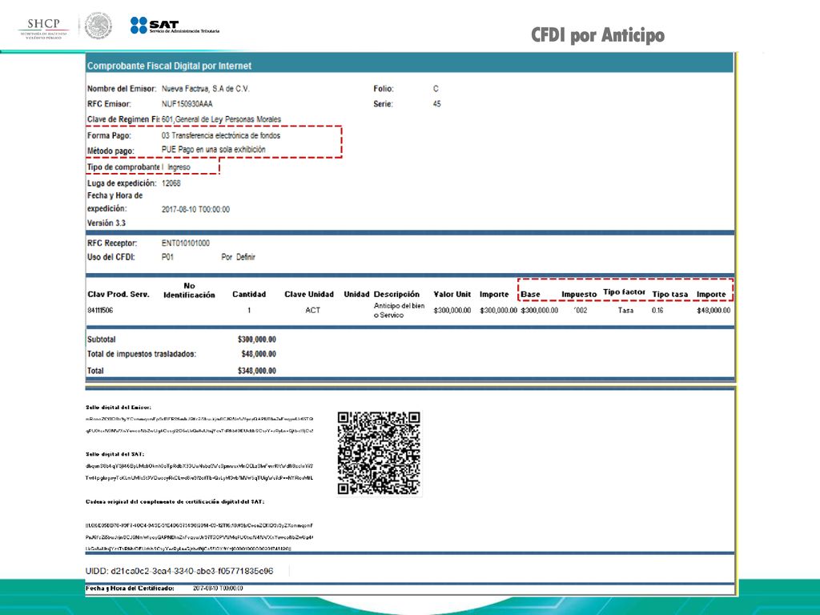Image resolution: width=820 pixels, height=615 pixels.
Task: Click the "Cadena original del complemento" heading
Action: pos(175,501)
